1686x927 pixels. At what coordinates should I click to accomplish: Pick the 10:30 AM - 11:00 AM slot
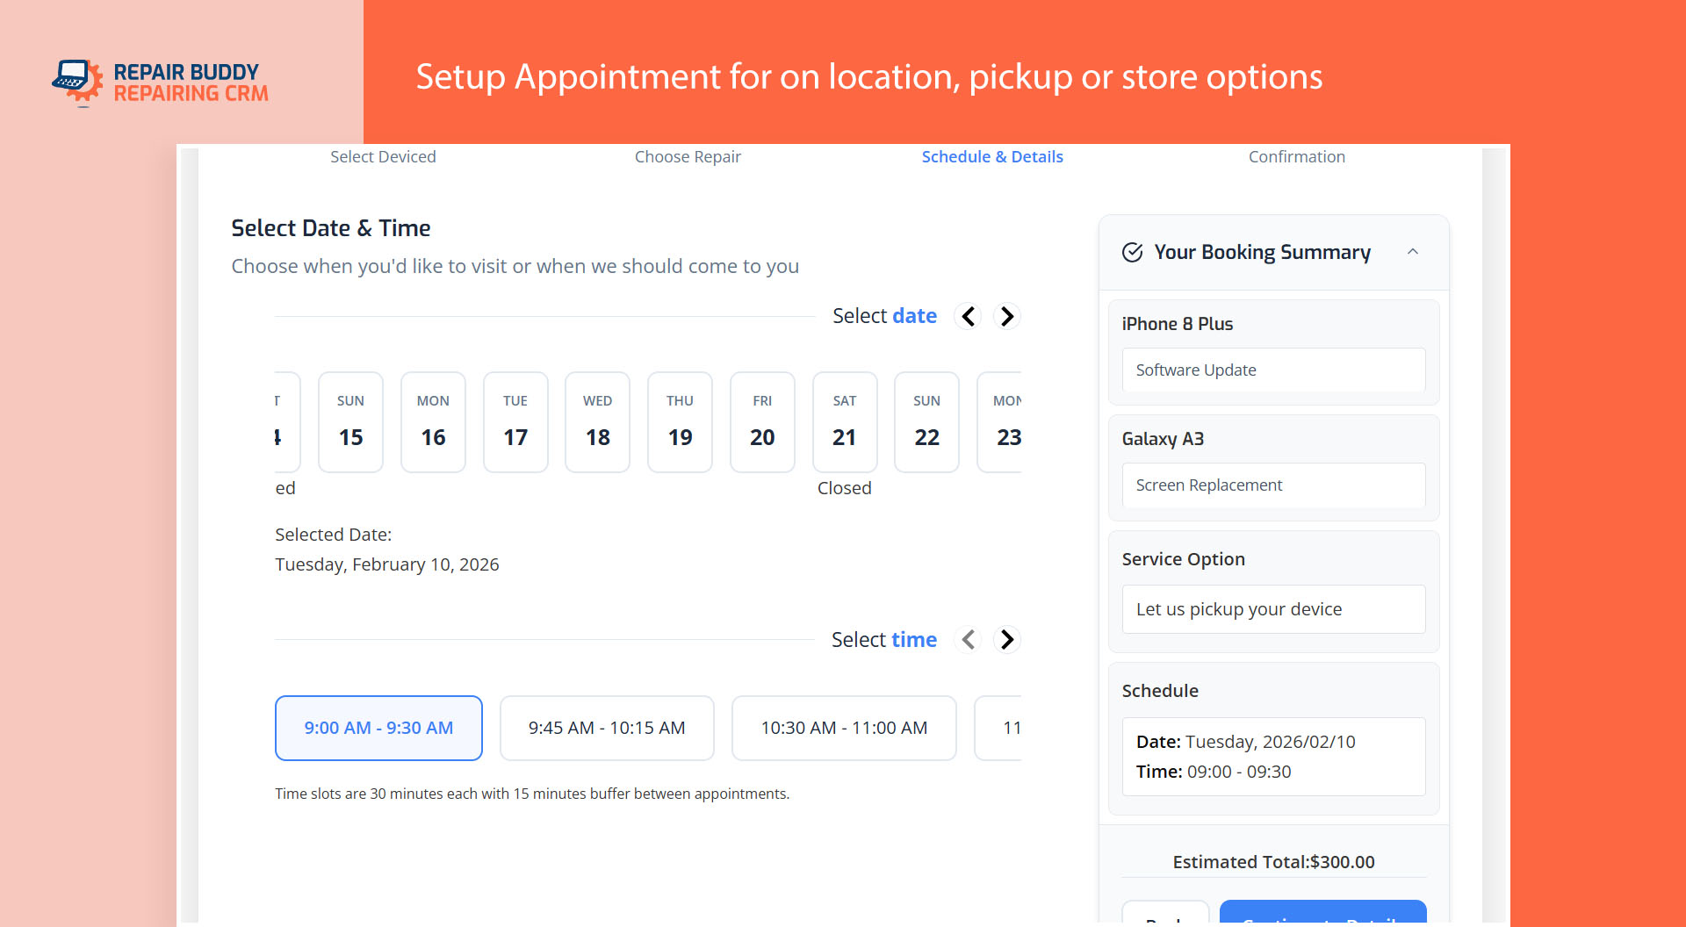844,728
